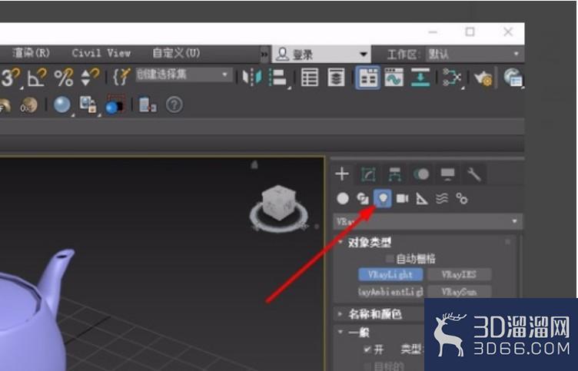Click blue sphere with red region icon

pyautogui.click(x=115, y=105)
